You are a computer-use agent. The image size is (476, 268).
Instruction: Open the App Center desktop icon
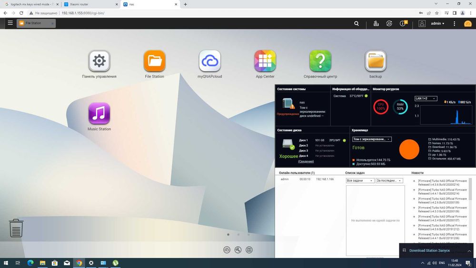pyautogui.click(x=265, y=61)
